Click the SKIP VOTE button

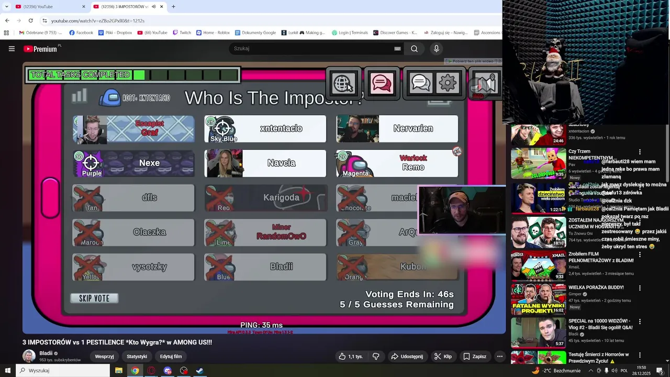pyautogui.click(x=94, y=298)
